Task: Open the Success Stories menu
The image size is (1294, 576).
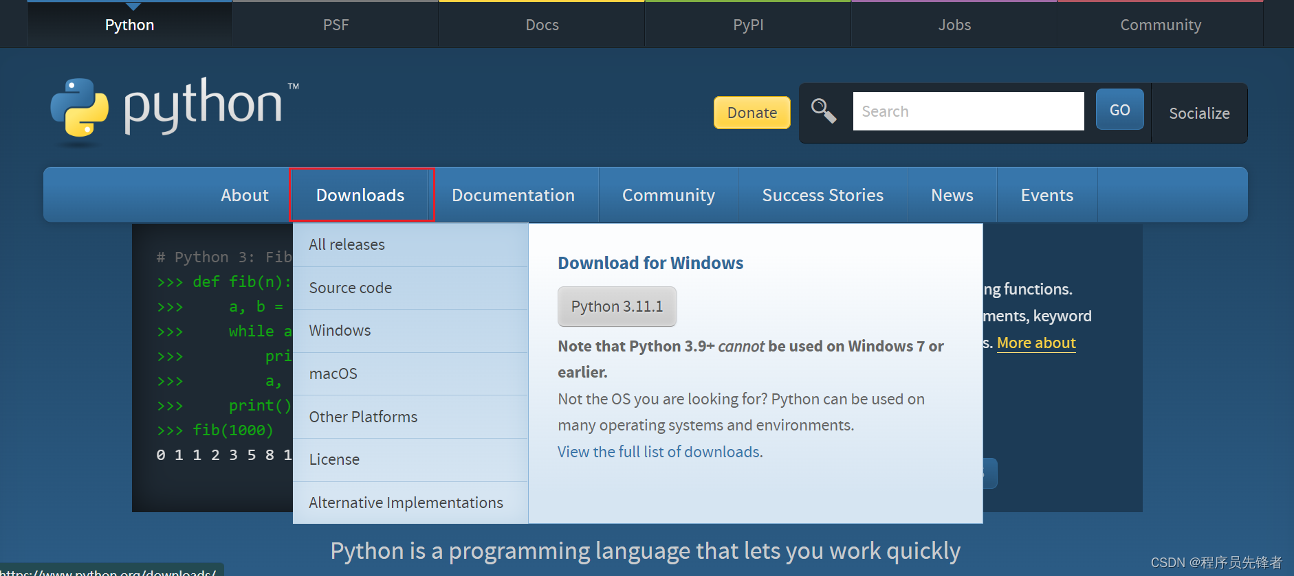Action: [x=822, y=195]
